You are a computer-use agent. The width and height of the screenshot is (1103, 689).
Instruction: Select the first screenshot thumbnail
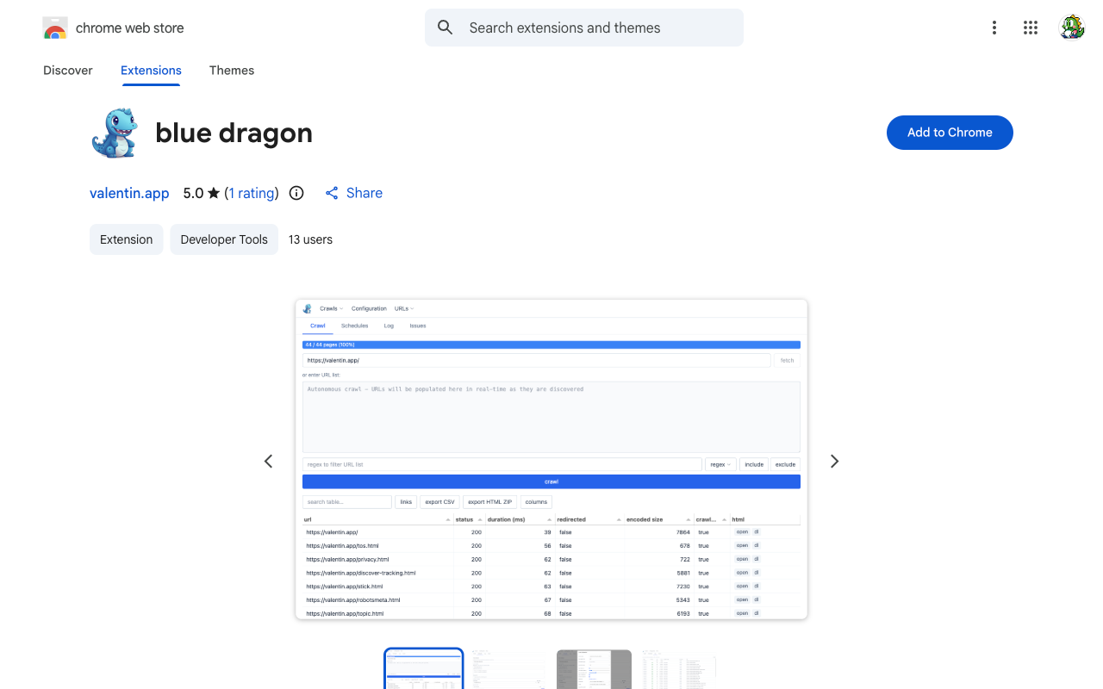424,669
